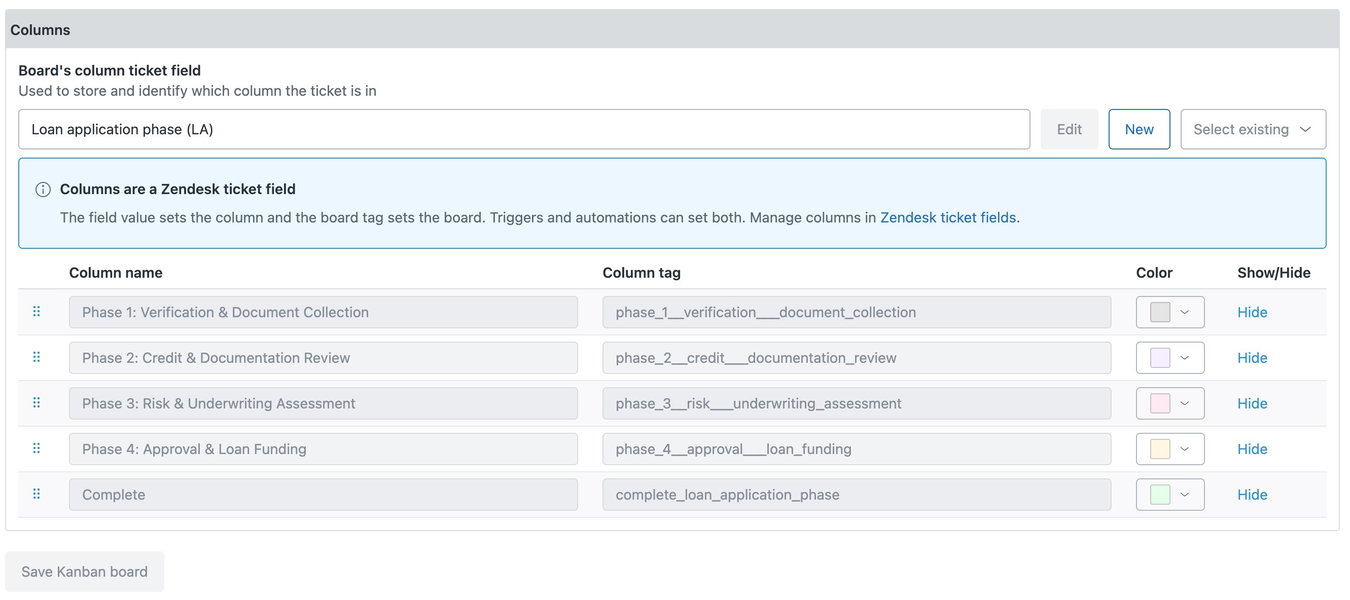Click the phase_2__credit___documentation_review tag field
This screenshot has height=600, width=1350.
click(857, 358)
